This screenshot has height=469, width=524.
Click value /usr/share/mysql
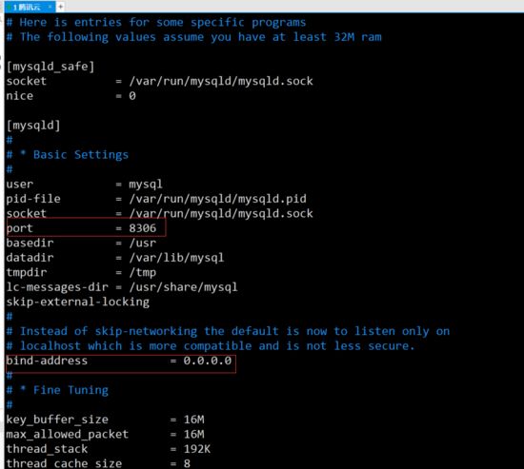click(184, 287)
